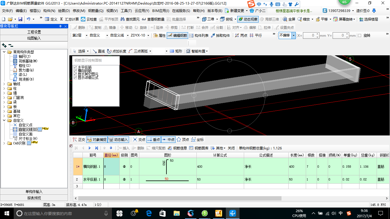Choose 选择楼层 floor selector
Image resolution: width=390 pixels, height=219 pixels.
point(369,19)
